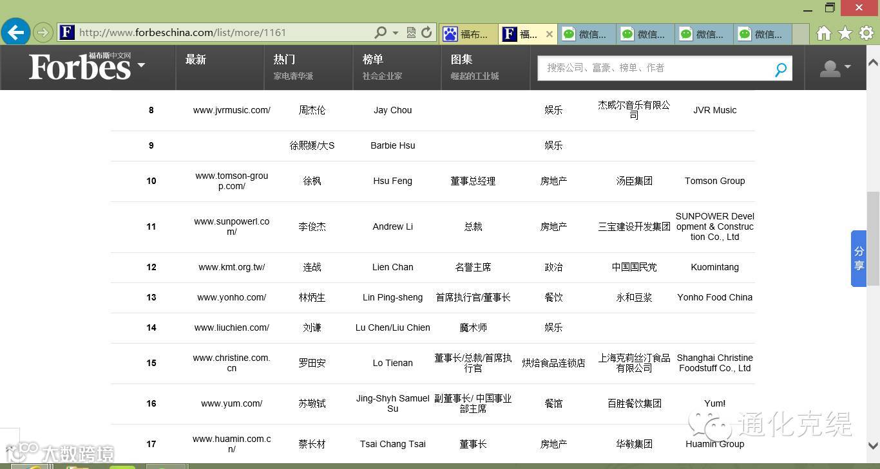Open the favorites star icon
880x469 pixels.
point(845,33)
